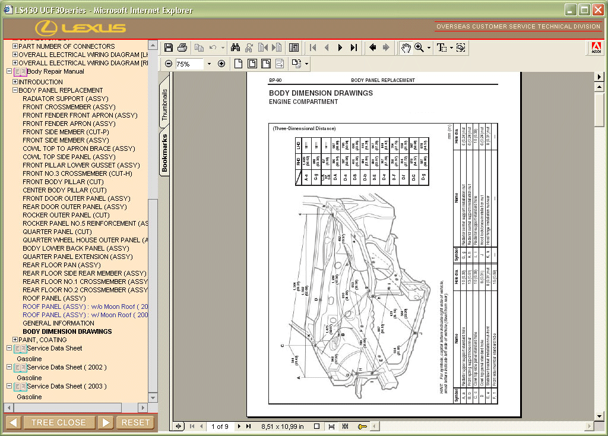The height and width of the screenshot is (436, 608).
Task: Toggle the navigation pane toolbar icon
Action: click(294, 48)
